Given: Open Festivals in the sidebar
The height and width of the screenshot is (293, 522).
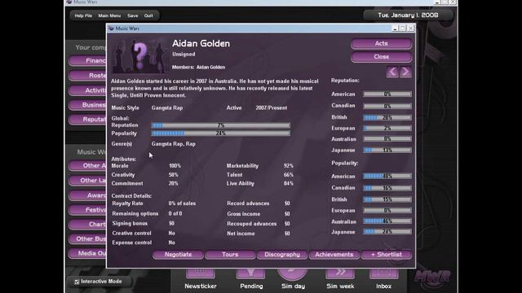Looking at the screenshot, I should pos(87,210).
